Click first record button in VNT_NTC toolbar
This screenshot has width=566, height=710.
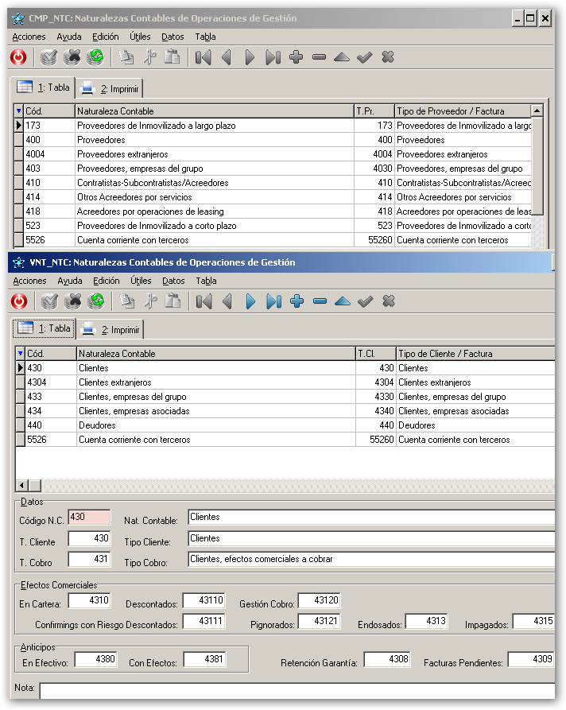(204, 301)
